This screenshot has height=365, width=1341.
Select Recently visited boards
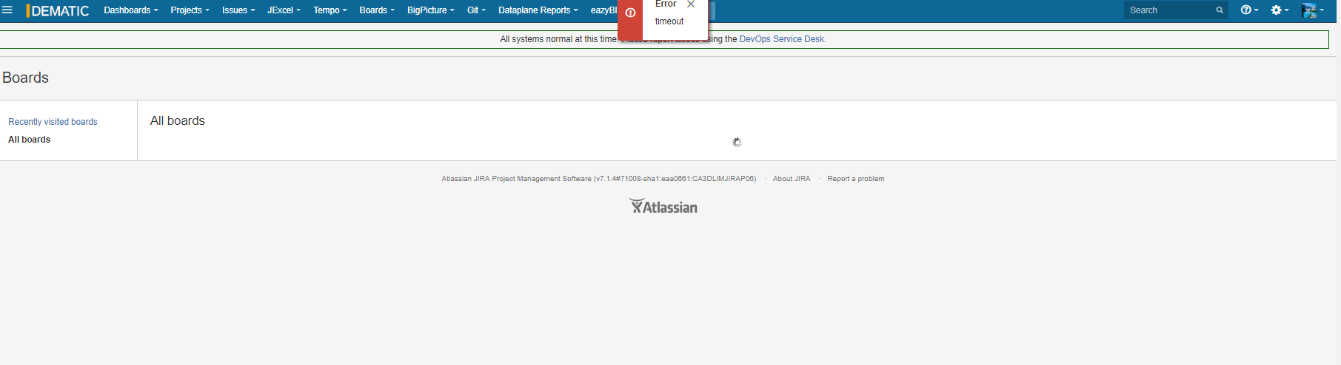coord(53,122)
